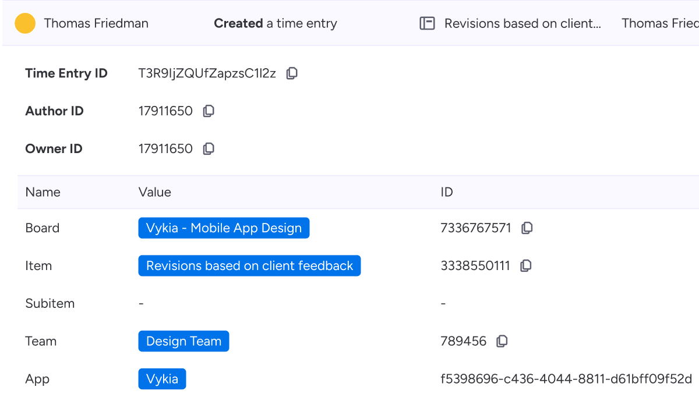Image resolution: width=699 pixels, height=401 pixels.
Task: Copy the Board ID 7336767571
Action: [x=527, y=228]
